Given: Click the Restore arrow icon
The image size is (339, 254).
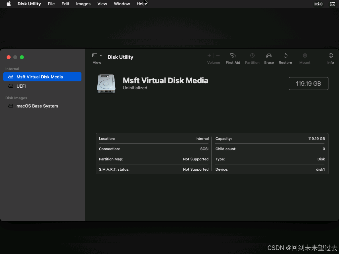Looking at the screenshot, I should pos(285,56).
